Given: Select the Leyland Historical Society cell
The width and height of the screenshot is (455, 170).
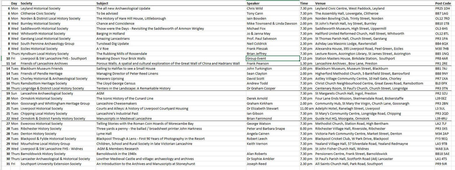Looking at the screenshot, I should [x=58, y=8].
